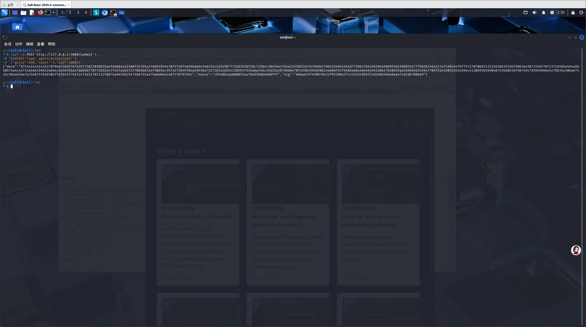
Task: Click the "nonce" key in the response output
Action: coord(203,75)
